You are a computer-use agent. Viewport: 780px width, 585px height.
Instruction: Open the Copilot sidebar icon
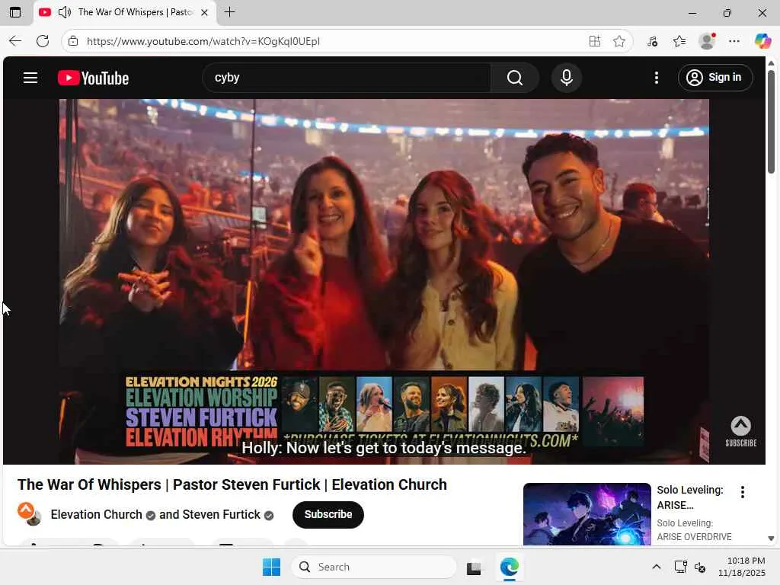[x=762, y=41]
